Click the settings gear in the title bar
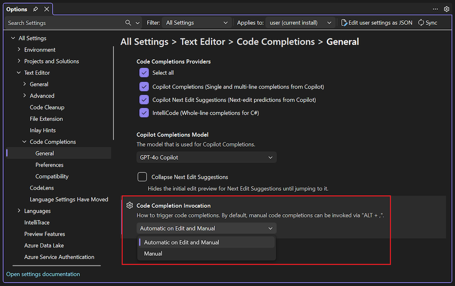The width and height of the screenshot is (455, 286). [x=447, y=8]
